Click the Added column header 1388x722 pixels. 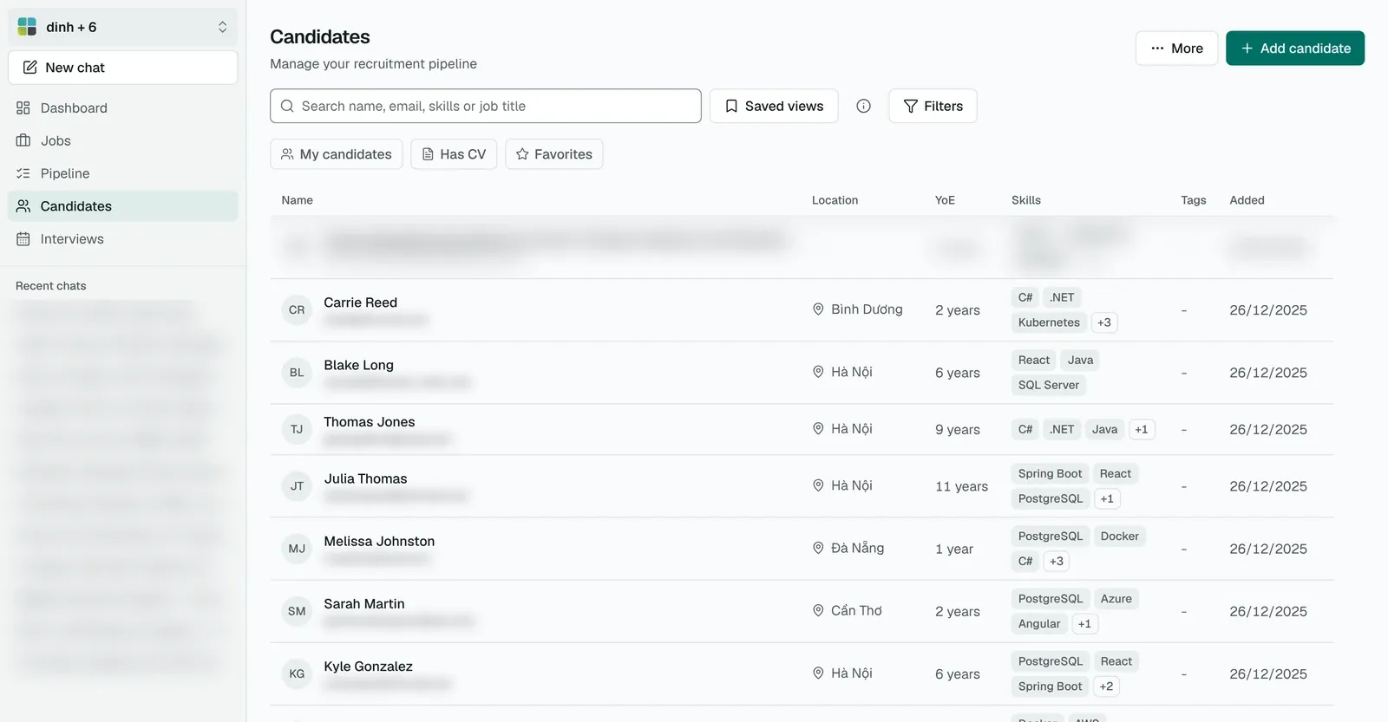[x=1247, y=200]
